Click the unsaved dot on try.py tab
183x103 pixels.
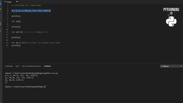click(17, 2)
